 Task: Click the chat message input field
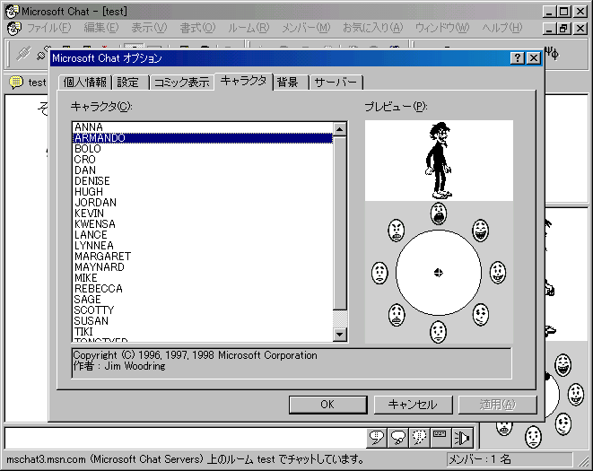coord(185,439)
